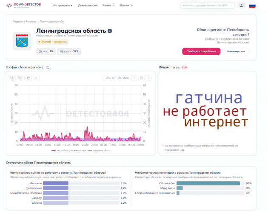Click the График сбоев в регионе heading

pos(24,68)
